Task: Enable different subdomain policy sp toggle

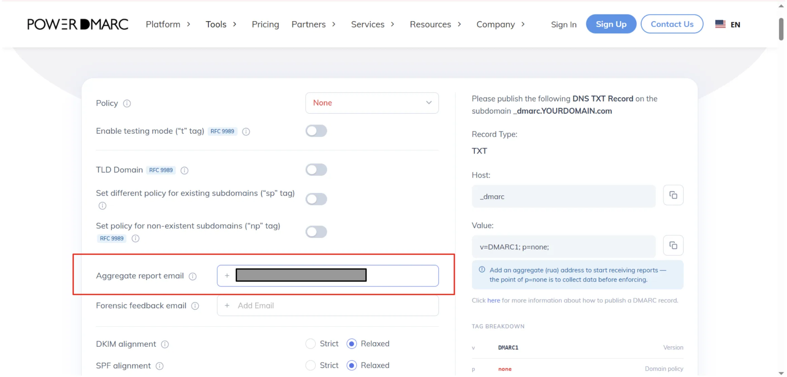Action: click(x=316, y=199)
